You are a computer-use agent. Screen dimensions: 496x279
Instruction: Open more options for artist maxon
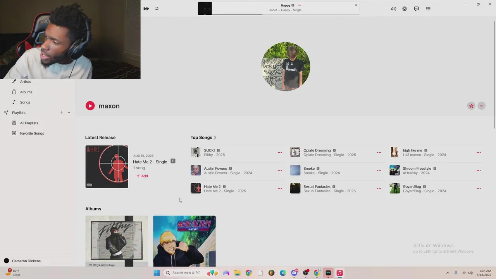pyautogui.click(x=482, y=106)
